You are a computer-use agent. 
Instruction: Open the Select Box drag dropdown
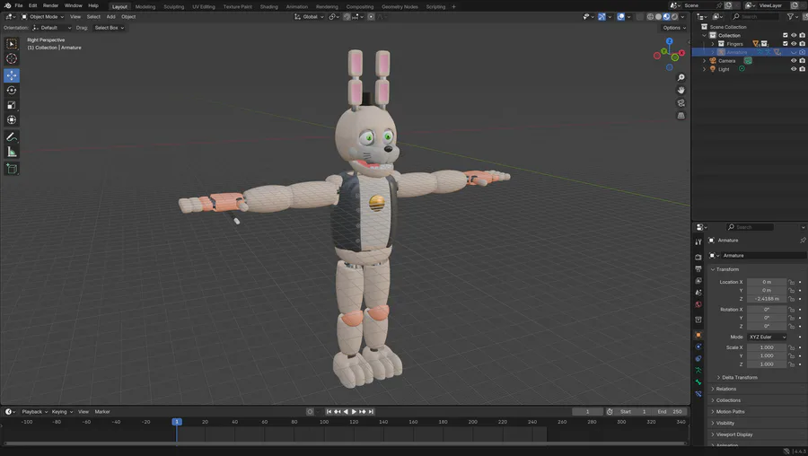tap(109, 28)
